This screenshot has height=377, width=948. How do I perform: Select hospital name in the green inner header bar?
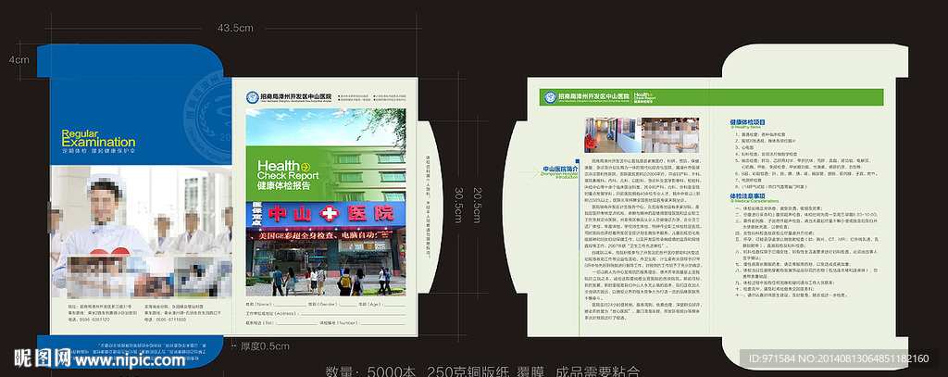click(593, 96)
